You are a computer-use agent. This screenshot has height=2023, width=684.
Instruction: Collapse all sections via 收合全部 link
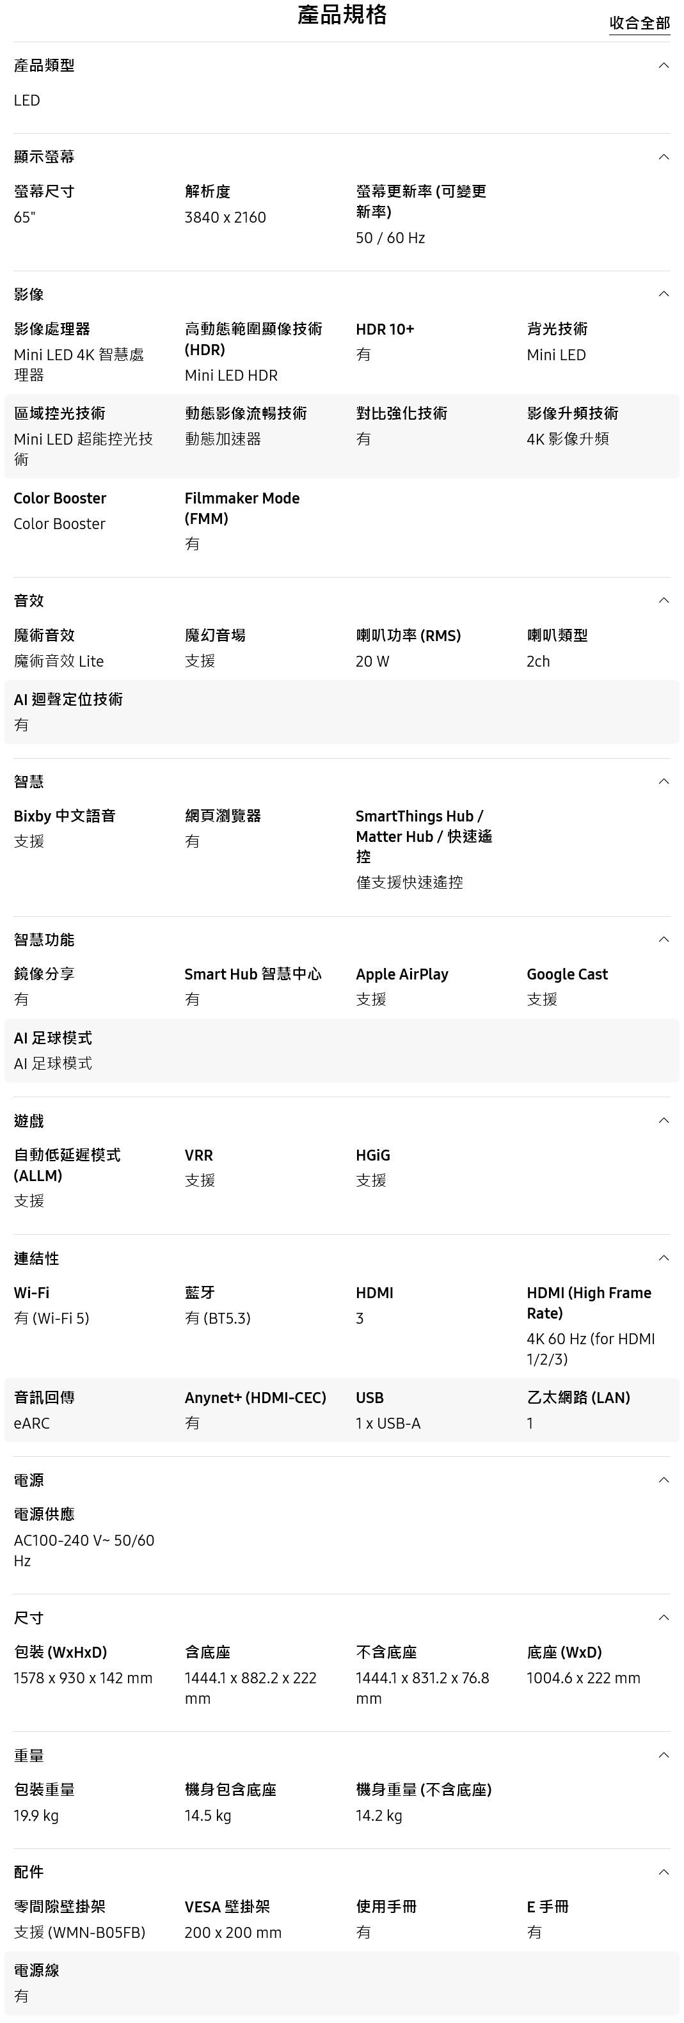(x=639, y=23)
